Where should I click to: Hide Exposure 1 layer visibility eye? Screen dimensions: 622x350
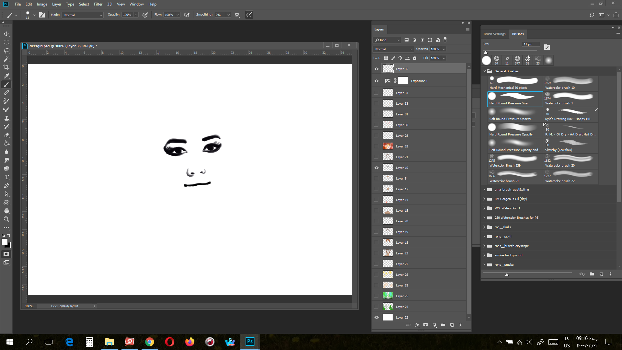coord(376,81)
